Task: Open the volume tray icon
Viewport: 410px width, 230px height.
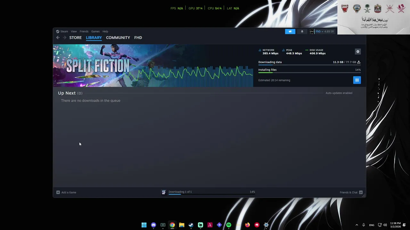Action: tap(385, 225)
